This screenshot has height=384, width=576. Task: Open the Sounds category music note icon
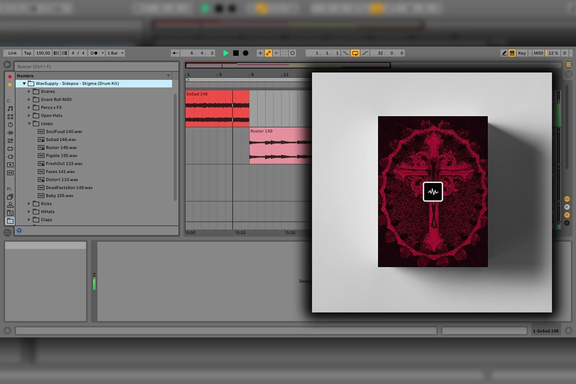pos(10,108)
